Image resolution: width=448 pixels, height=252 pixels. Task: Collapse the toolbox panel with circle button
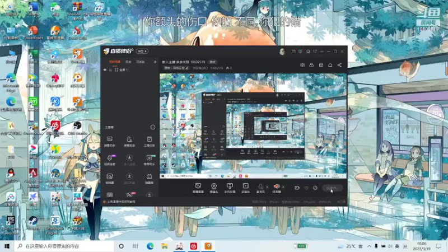pos(153,127)
